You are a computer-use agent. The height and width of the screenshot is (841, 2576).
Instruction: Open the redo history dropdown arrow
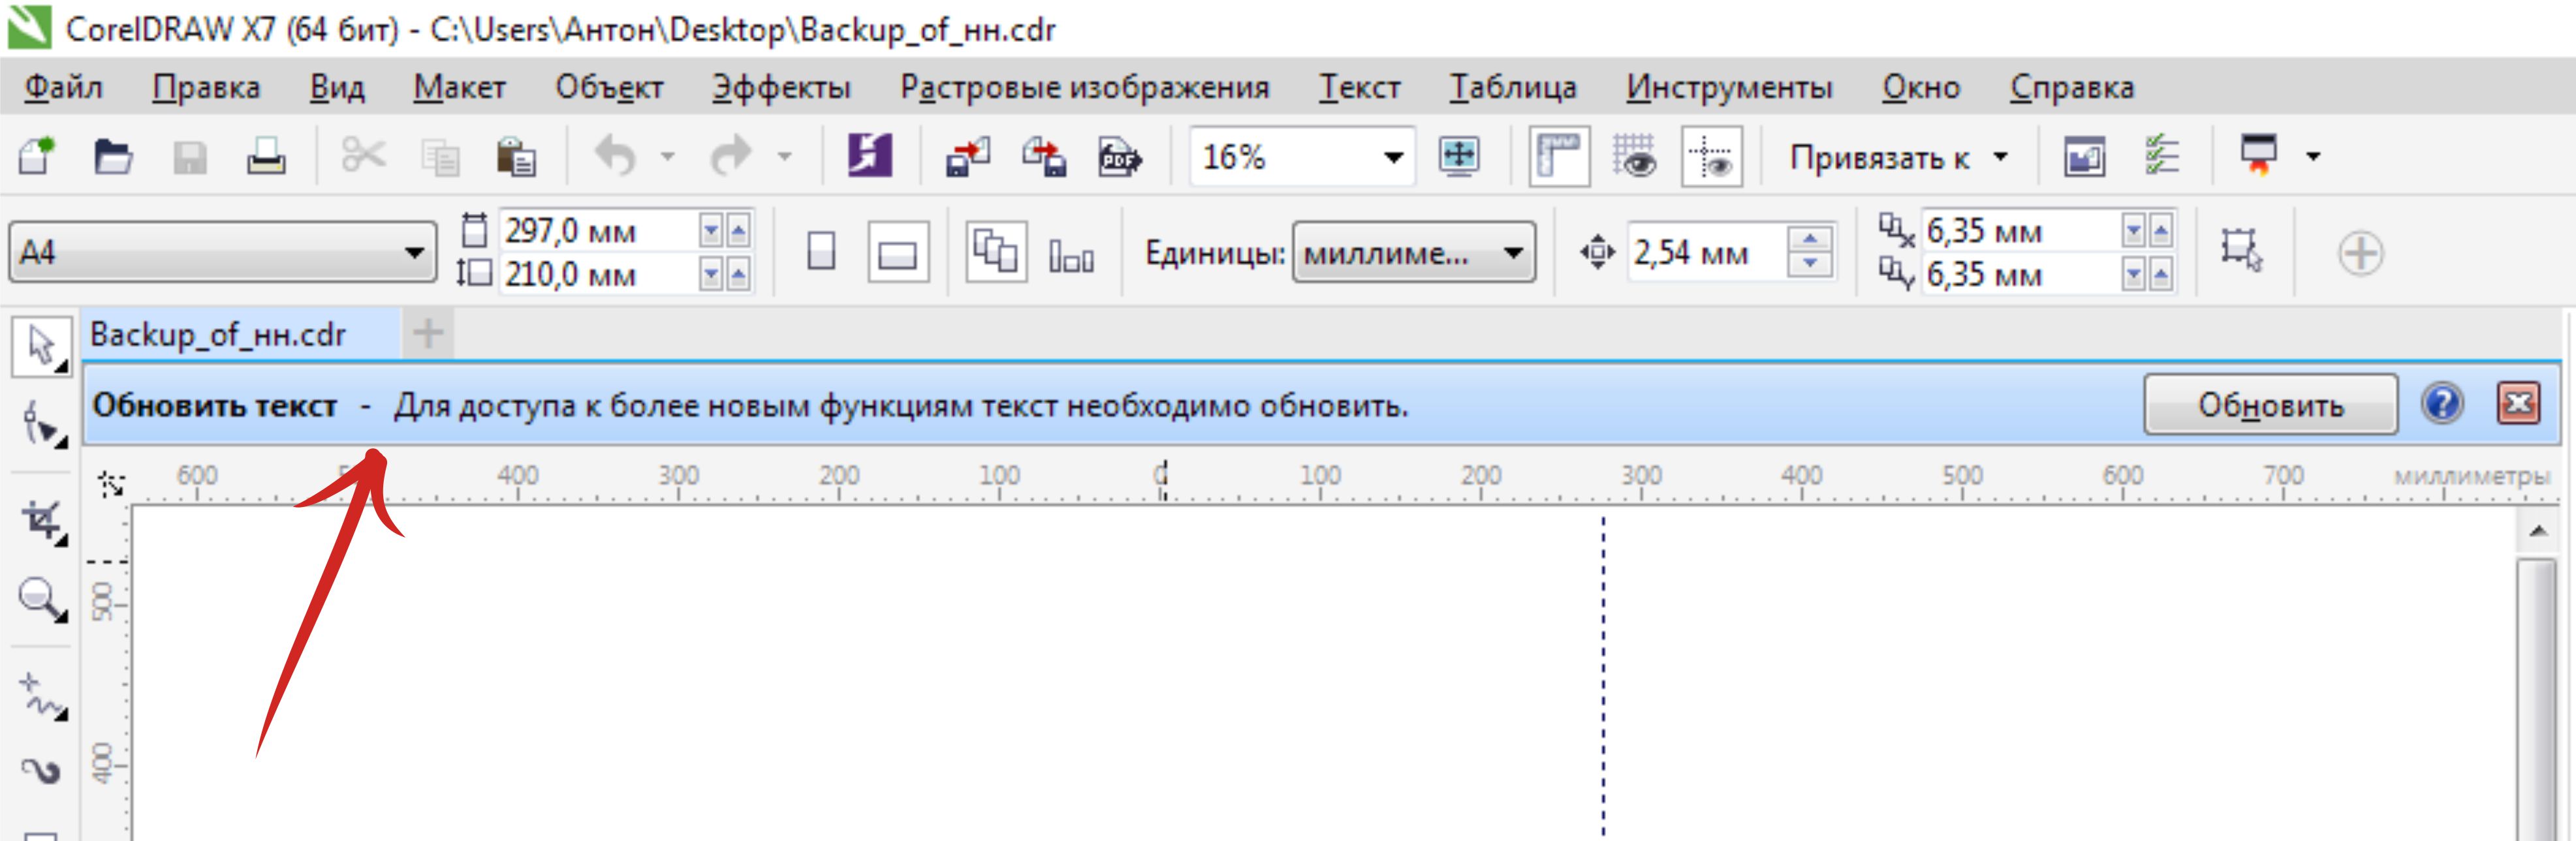pos(784,156)
